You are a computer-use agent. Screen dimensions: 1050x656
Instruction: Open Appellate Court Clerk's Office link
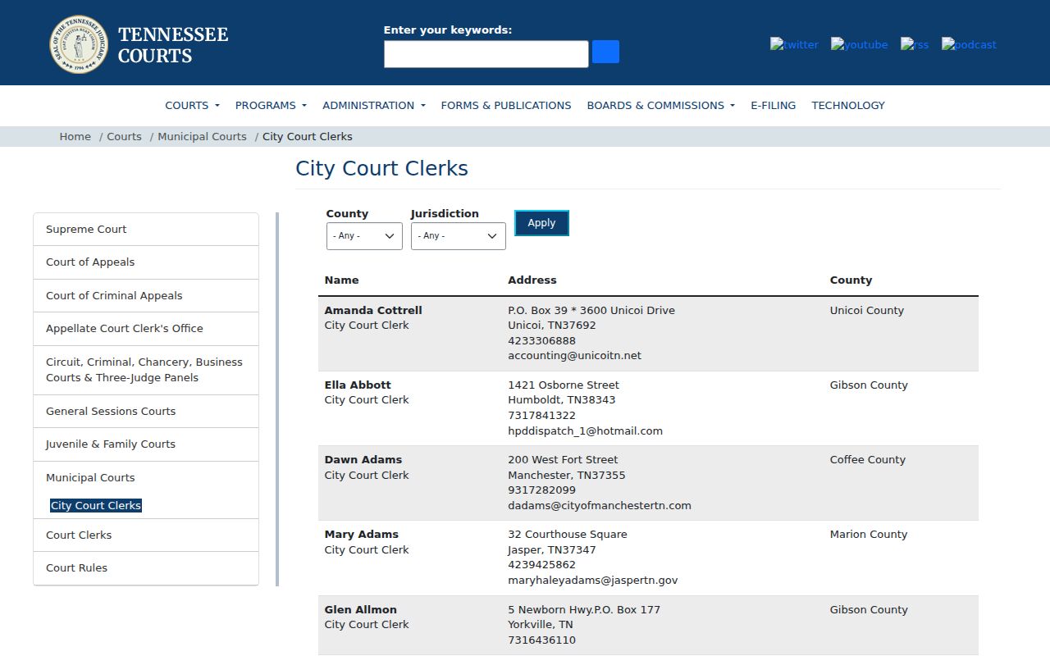coord(146,329)
